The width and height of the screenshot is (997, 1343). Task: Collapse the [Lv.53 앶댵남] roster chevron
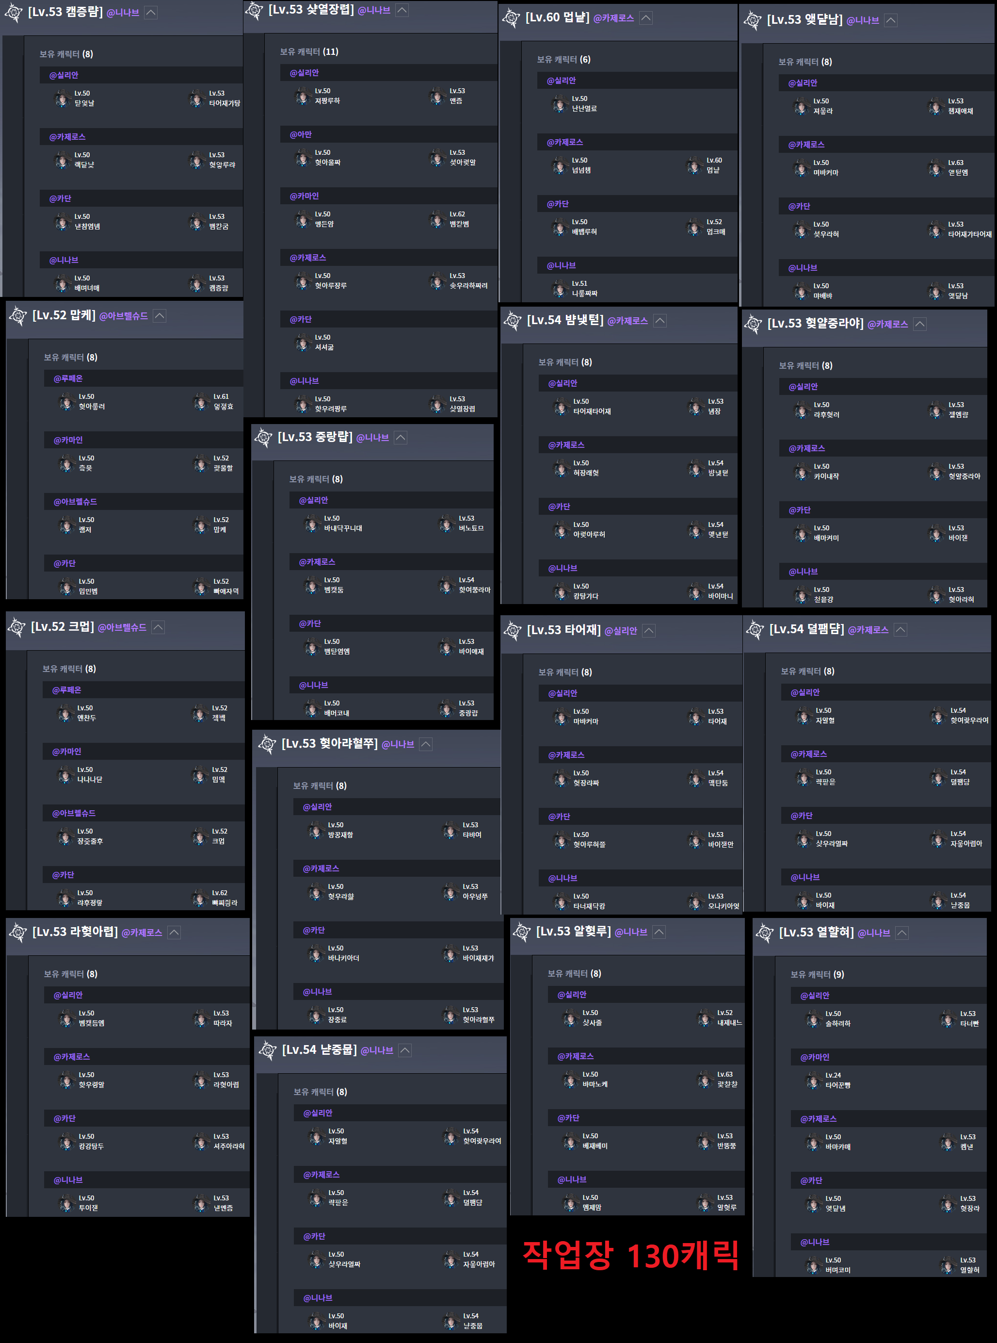pyautogui.click(x=891, y=20)
